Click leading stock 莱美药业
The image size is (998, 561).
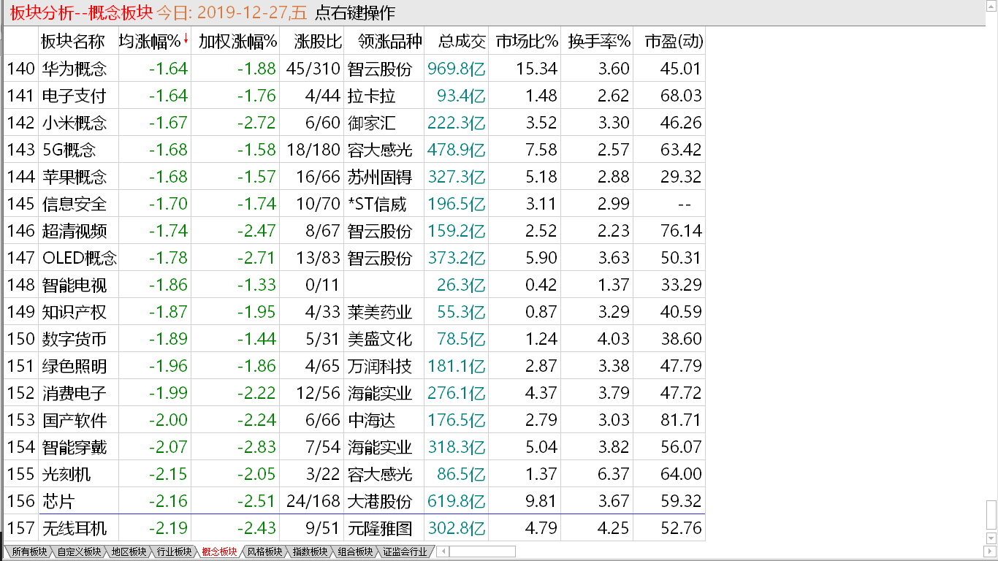pos(380,312)
